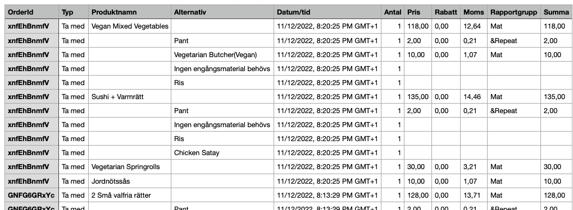Click the Rapportgrupp column header
Image resolution: width=573 pixels, height=210 pixels.
[514, 12]
